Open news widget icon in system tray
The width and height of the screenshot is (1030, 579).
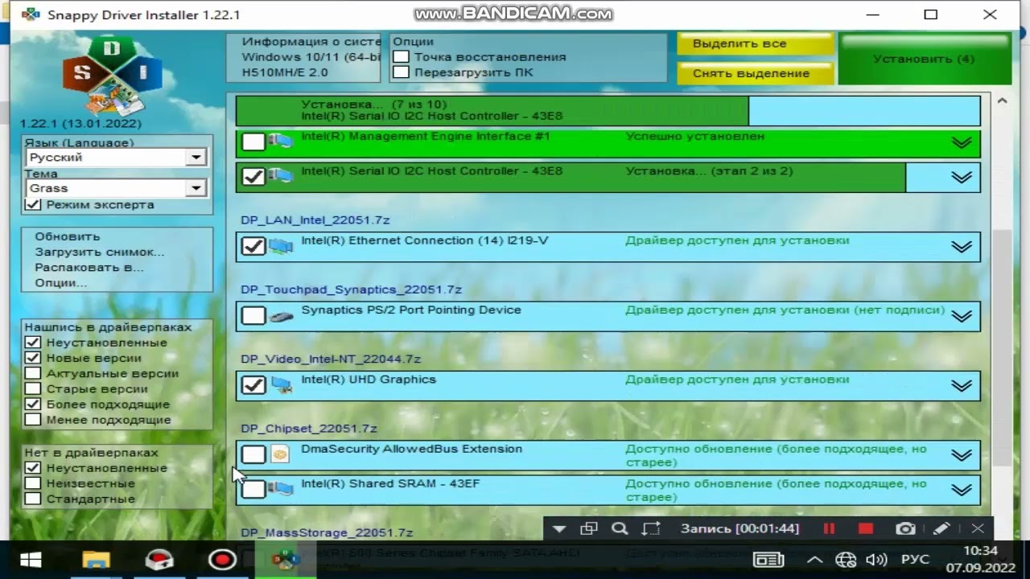point(768,560)
